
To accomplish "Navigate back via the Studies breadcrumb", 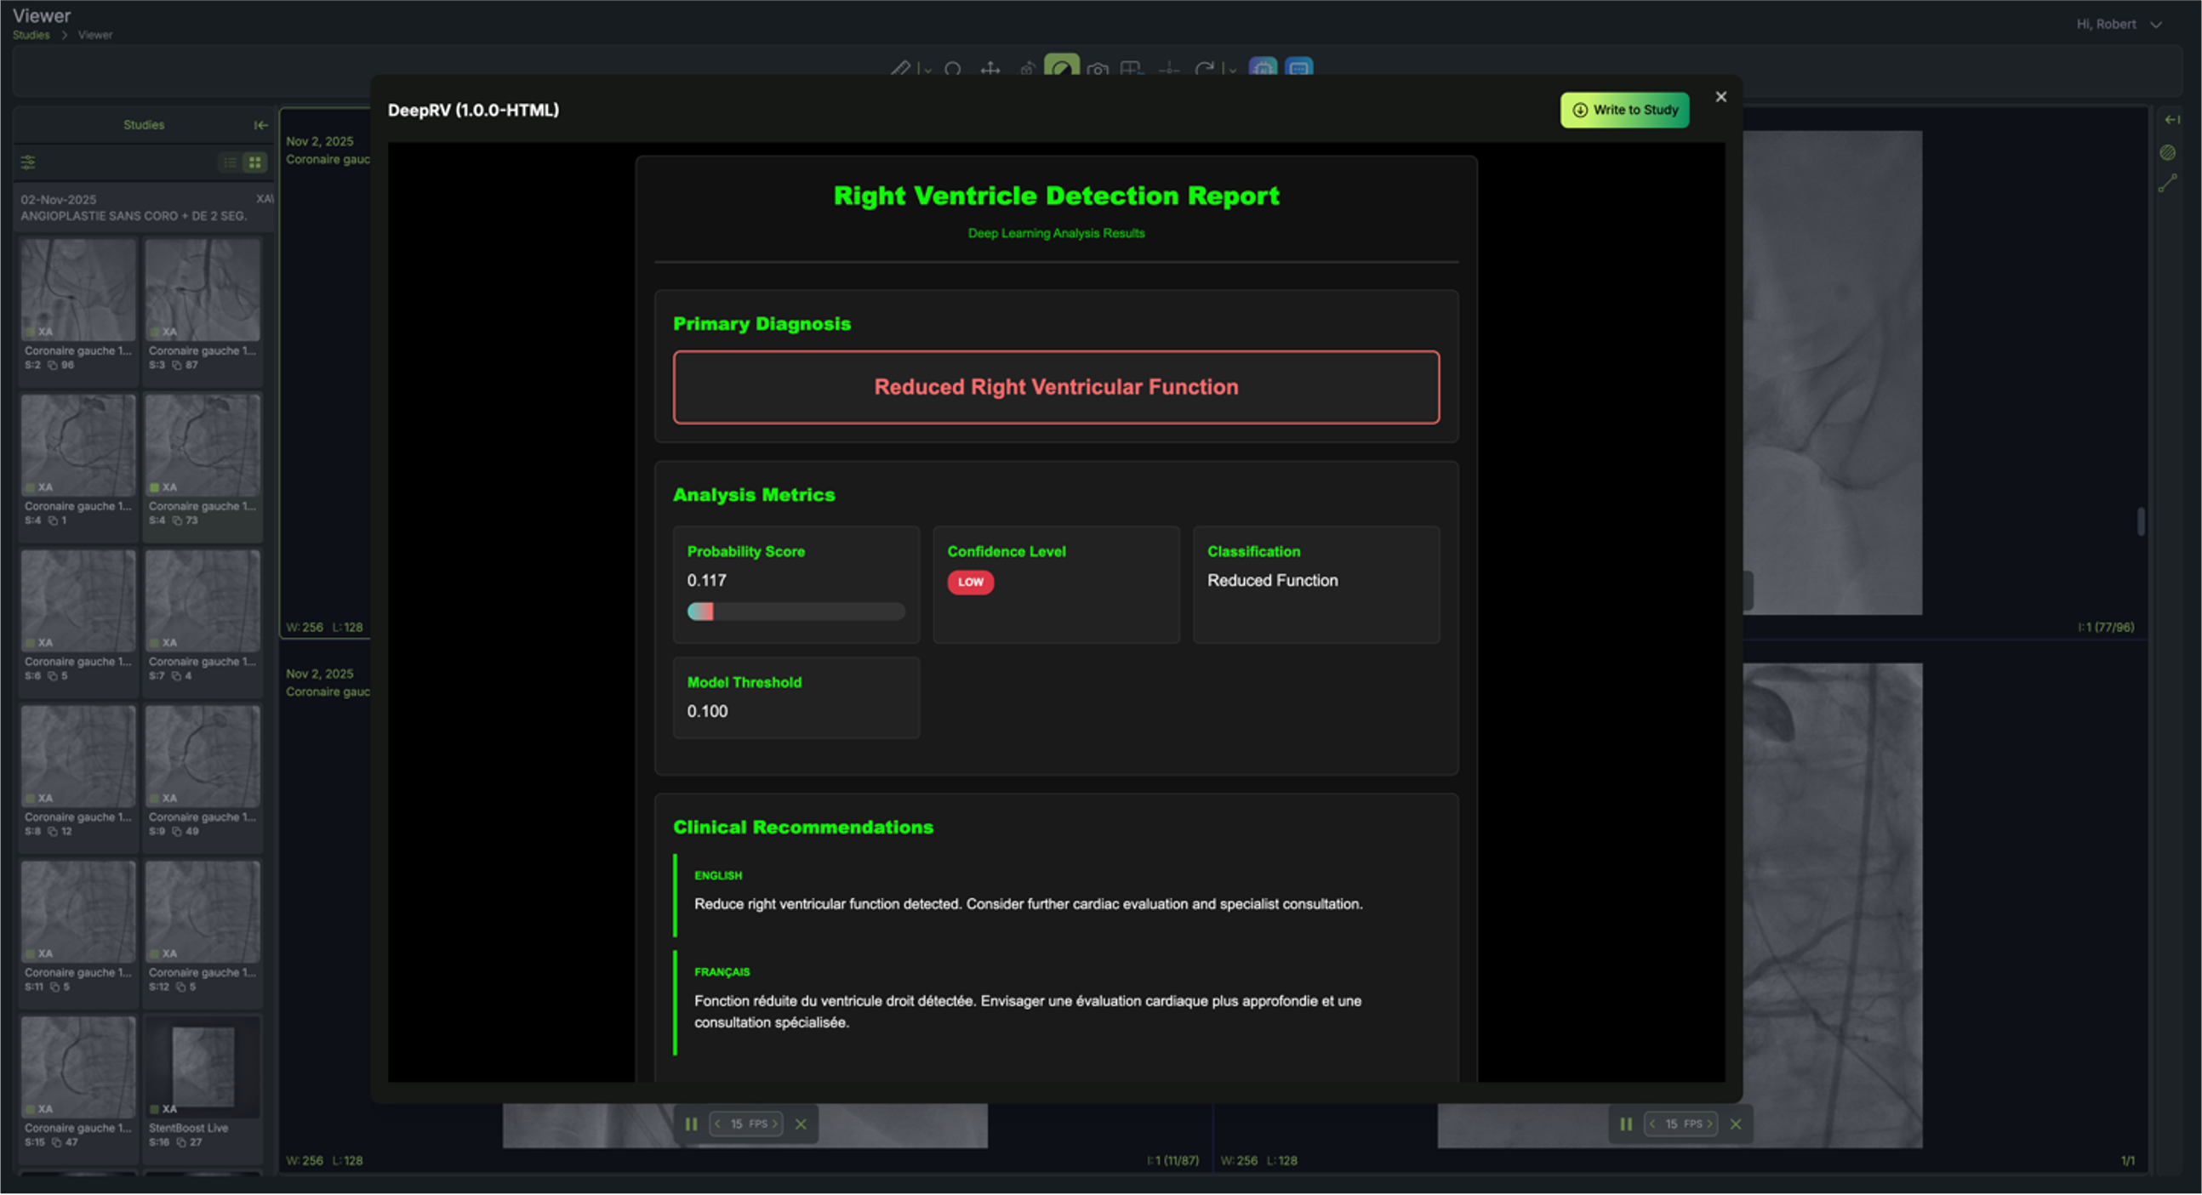I will tap(31, 35).
